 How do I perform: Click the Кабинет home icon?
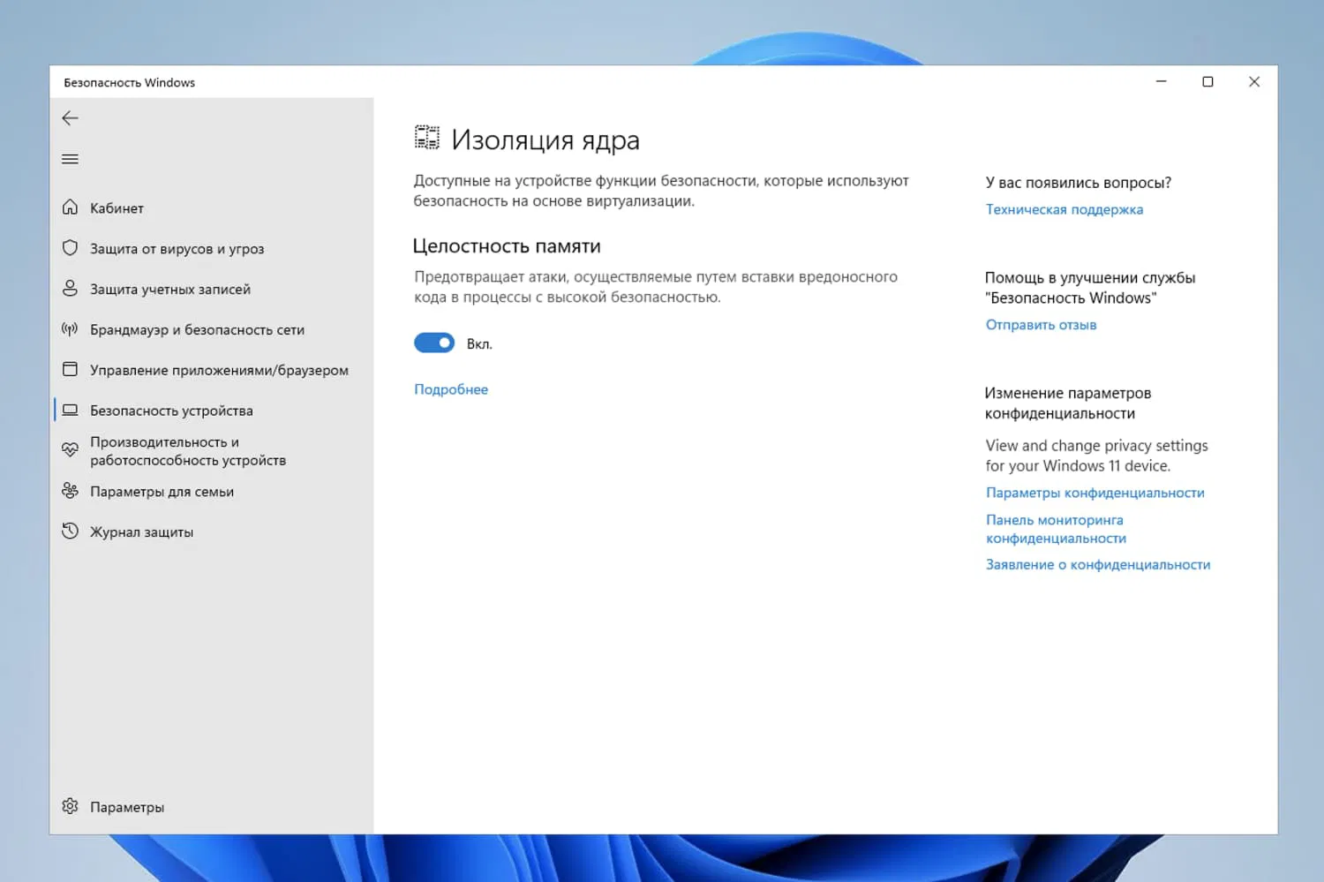coord(71,207)
